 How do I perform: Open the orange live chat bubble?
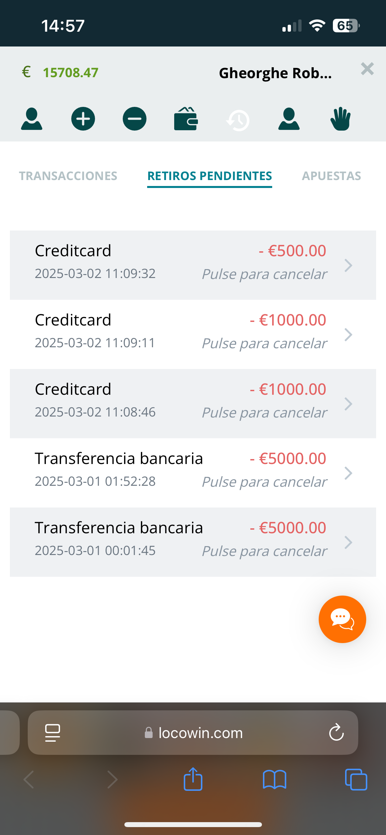(x=342, y=619)
